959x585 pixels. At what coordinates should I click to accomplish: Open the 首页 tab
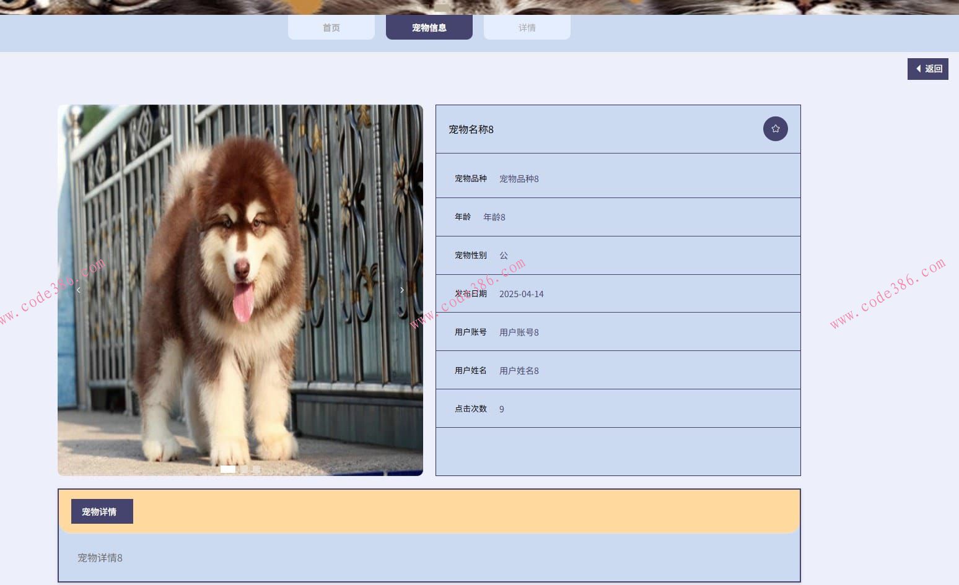(331, 28)
